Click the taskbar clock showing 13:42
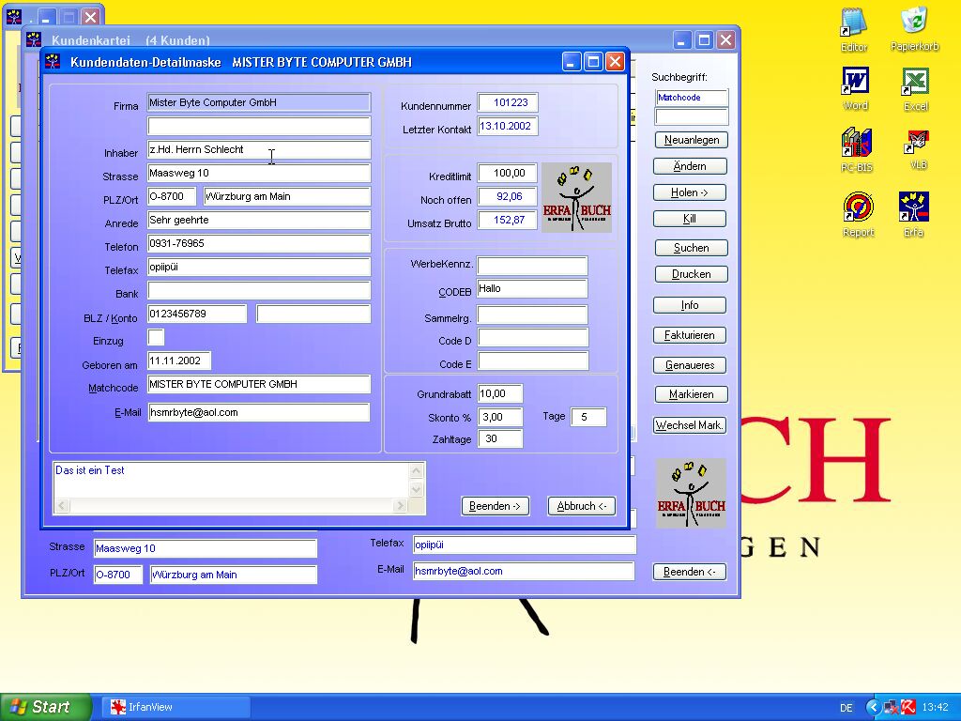This screenshot has width=961, height=721. 936,708
